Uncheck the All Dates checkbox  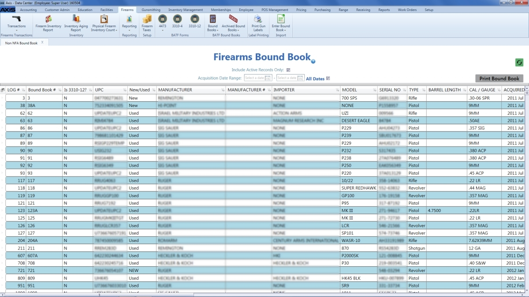point(328,79)
